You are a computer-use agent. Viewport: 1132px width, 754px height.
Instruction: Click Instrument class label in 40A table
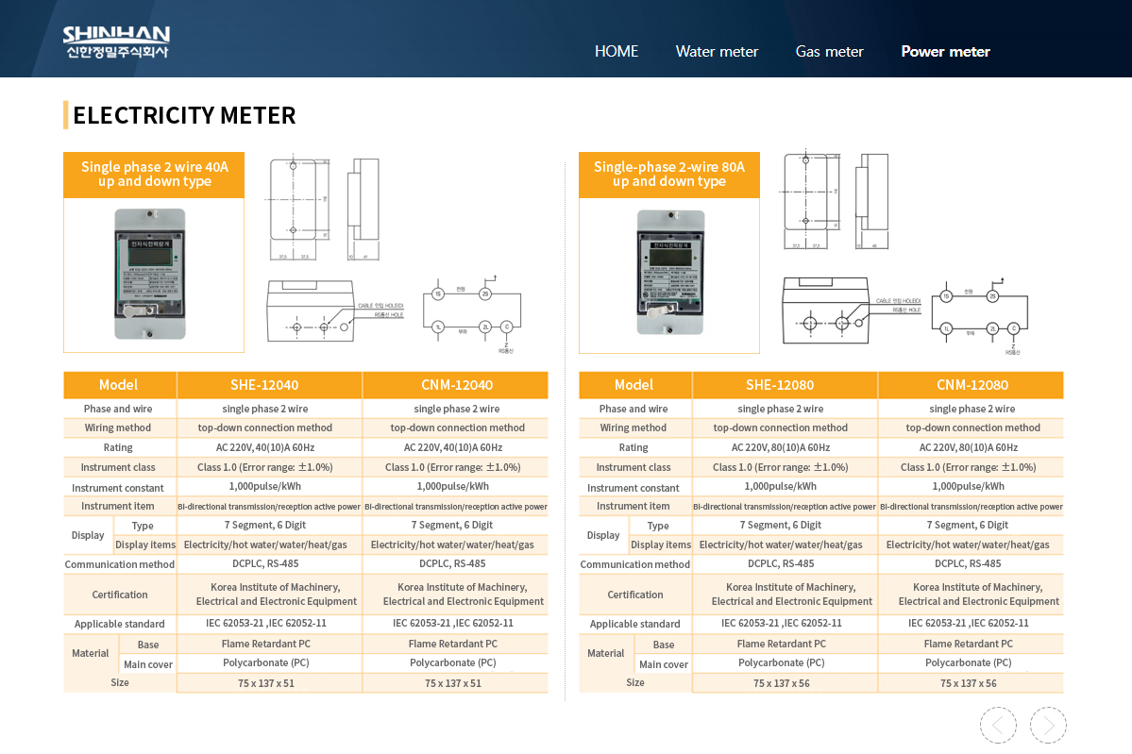tap(118, 467)
